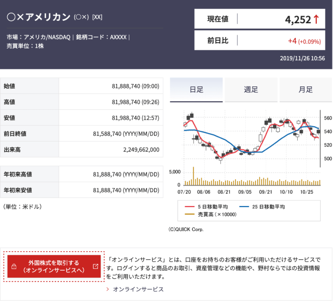Switch to the 日足 daily chart tab
Viewport: 333px width, 301px height.
[x=196, y=89]
